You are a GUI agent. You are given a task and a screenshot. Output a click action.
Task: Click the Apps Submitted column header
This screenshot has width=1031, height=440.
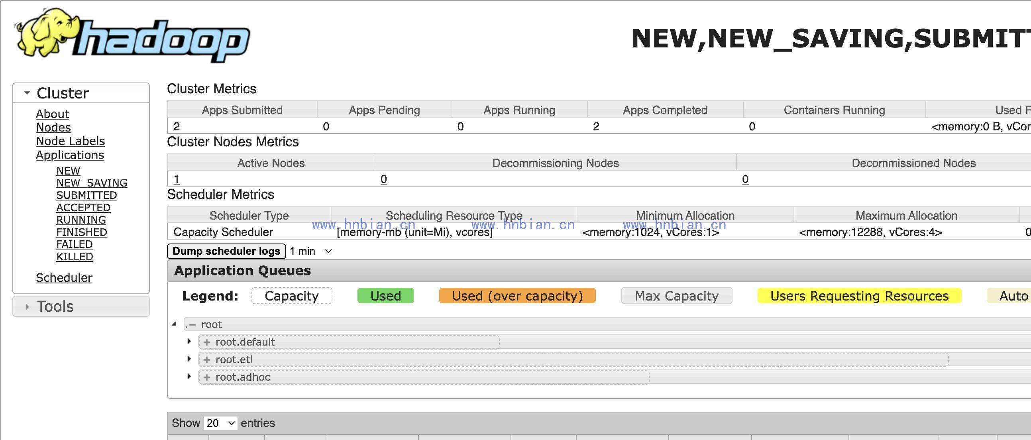[242, 110]
